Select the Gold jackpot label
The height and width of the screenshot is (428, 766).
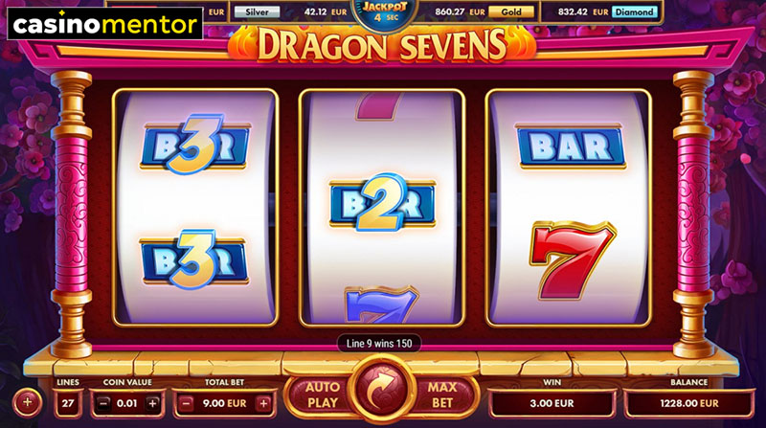511,11
